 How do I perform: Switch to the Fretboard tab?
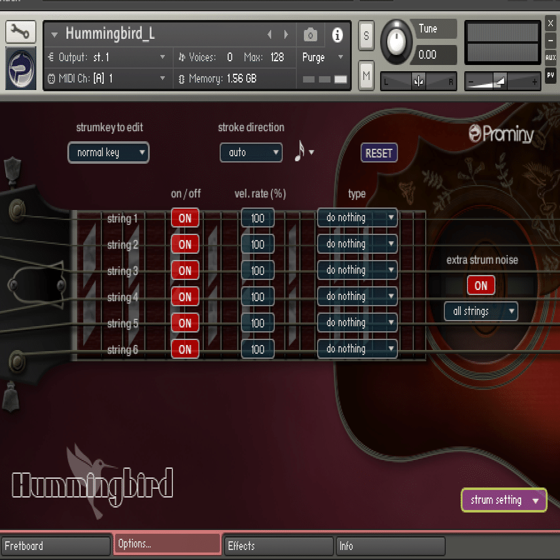(55, 546)
